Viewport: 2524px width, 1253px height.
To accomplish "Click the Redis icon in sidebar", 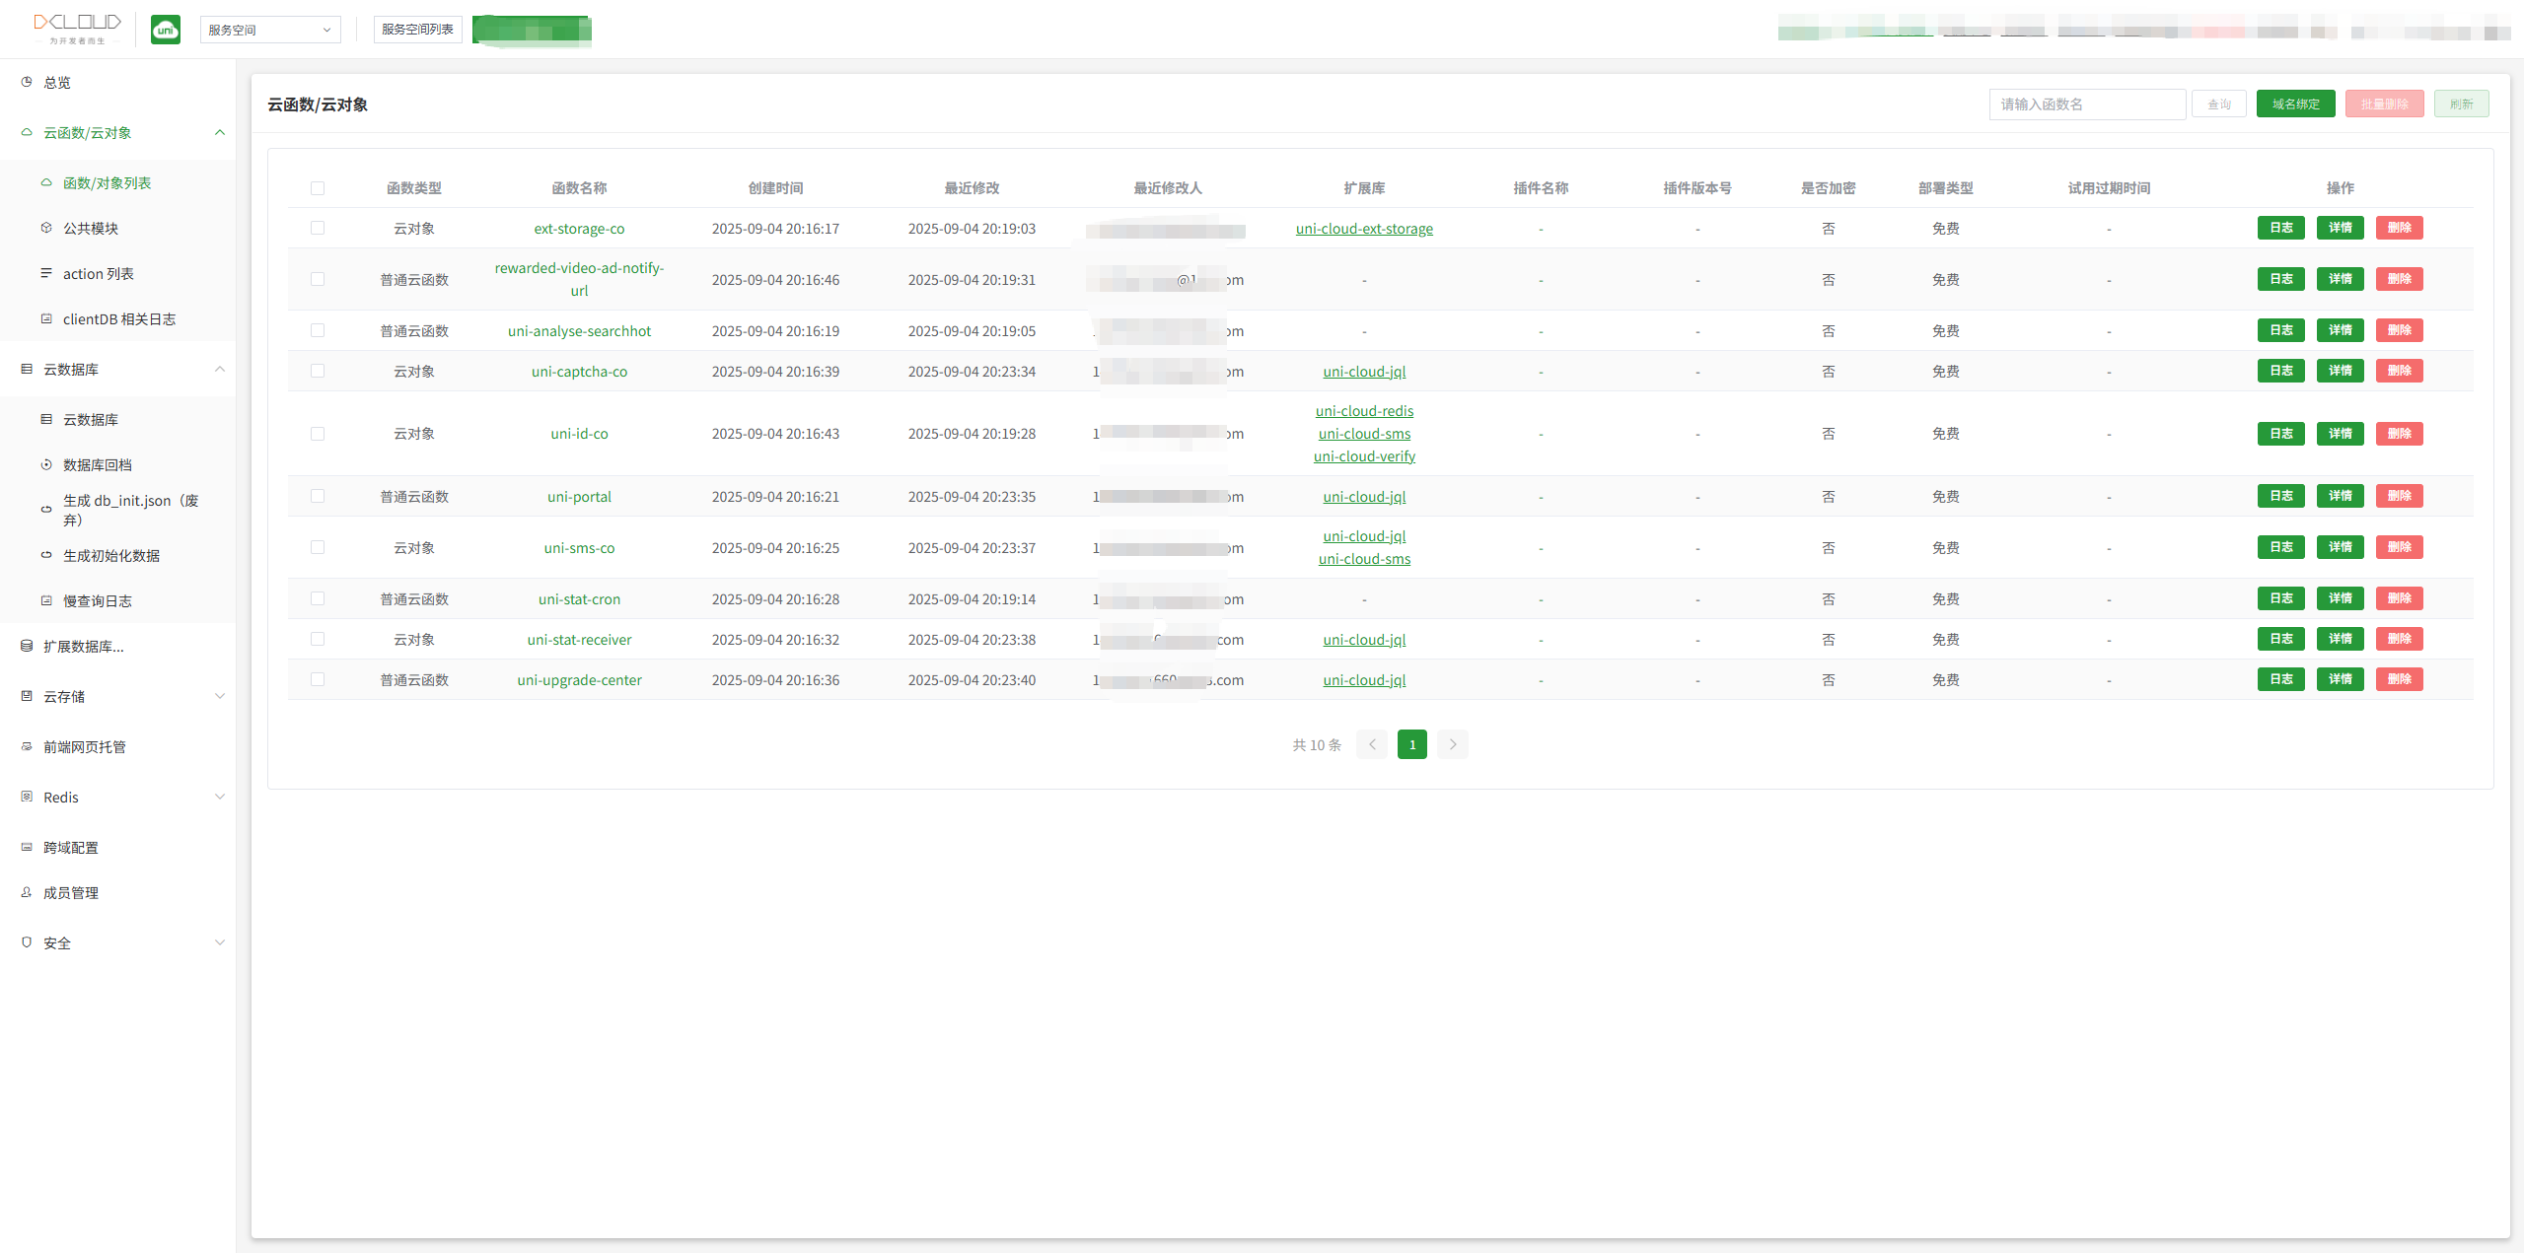I will [27, 797].
